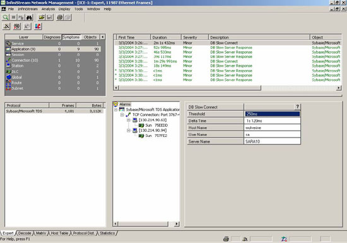Click the open folder toolbar icon

point(42,17)
